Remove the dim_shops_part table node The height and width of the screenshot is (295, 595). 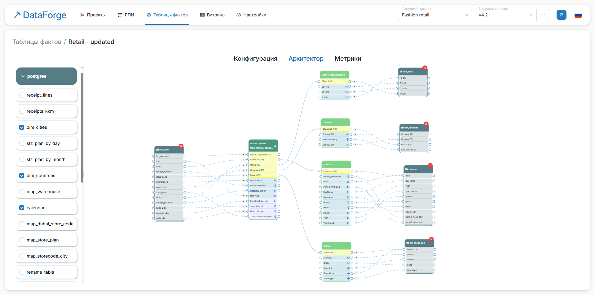pos(431,239)
